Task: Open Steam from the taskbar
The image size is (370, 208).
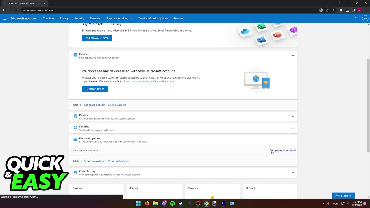Action: pyautogui.click(x=181, y=203)
